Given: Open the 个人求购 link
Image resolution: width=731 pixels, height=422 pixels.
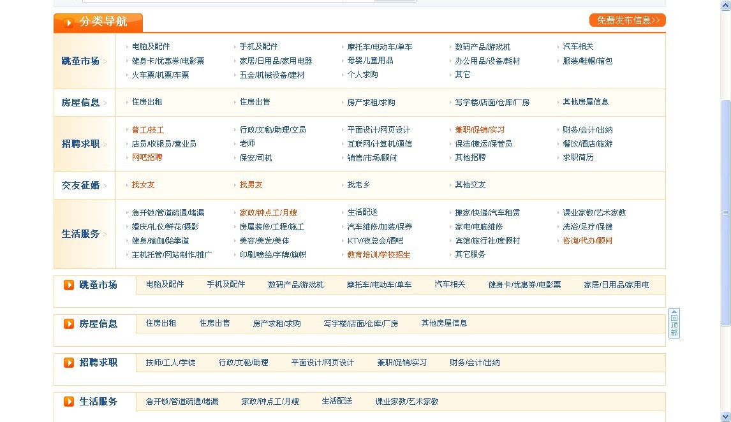Looking at the screenshot, I should coord(362,75).
